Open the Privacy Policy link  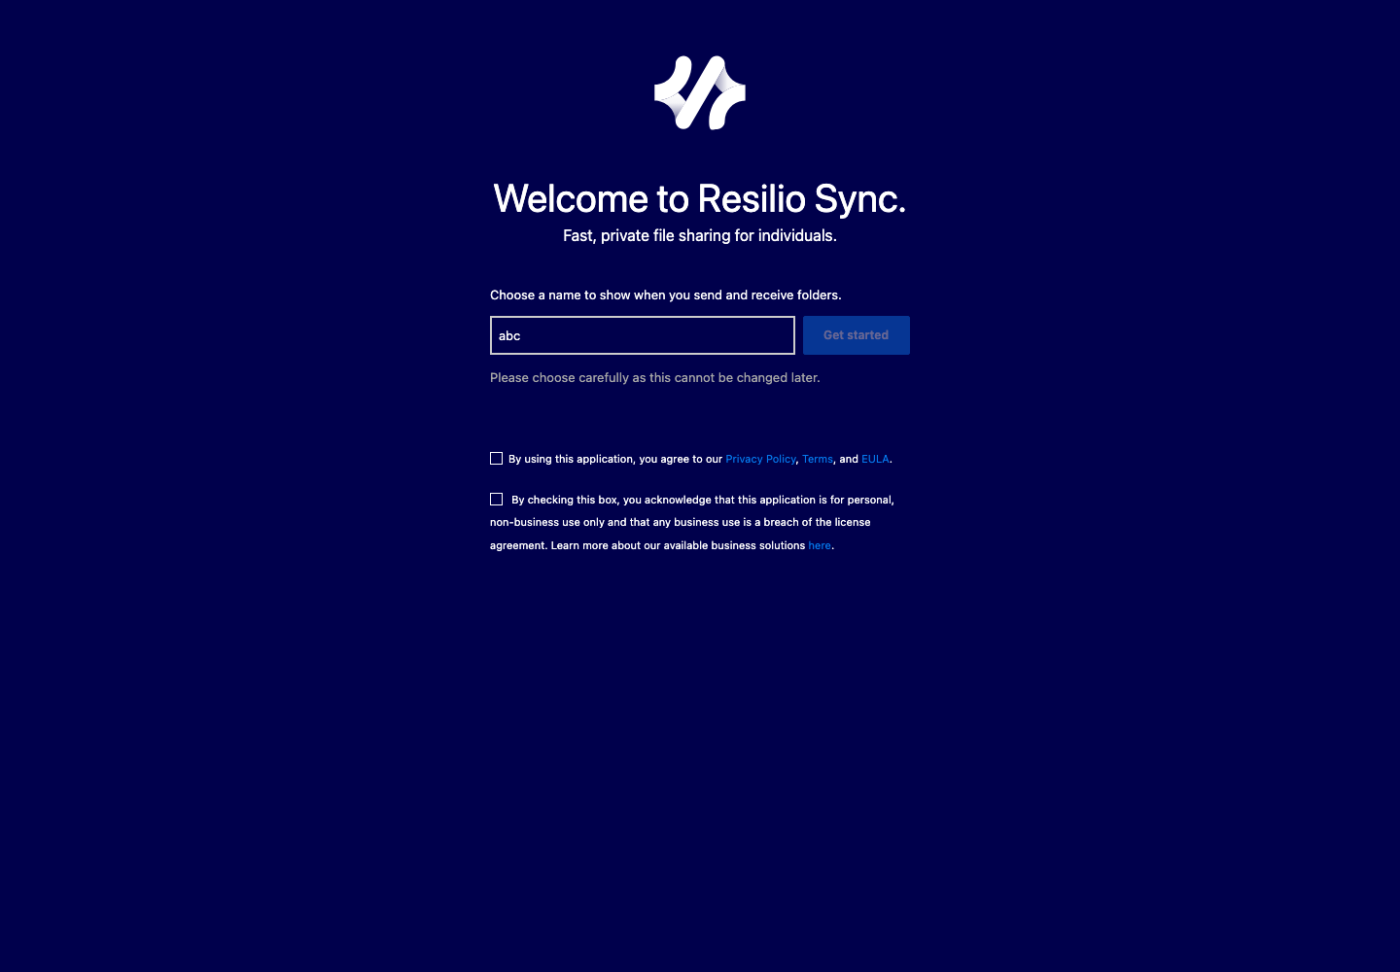[760, 459]
